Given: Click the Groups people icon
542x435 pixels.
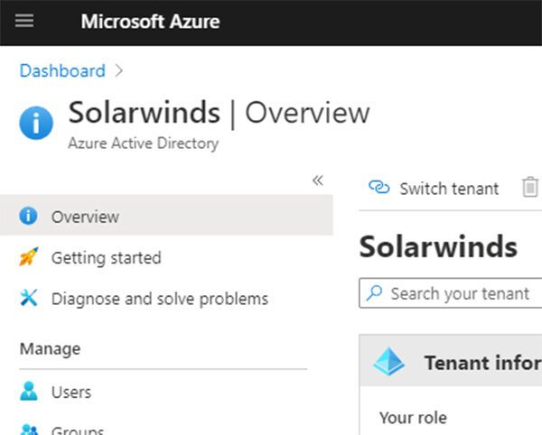Looking at the screenshot, I should point(29,429).
